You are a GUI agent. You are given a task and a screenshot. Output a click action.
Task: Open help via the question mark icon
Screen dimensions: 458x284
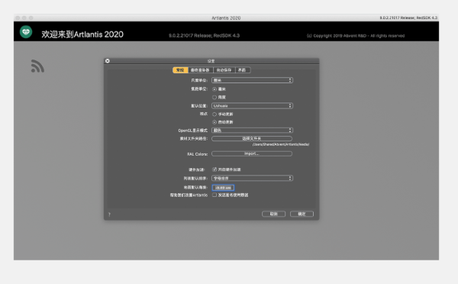coord(109,215)
